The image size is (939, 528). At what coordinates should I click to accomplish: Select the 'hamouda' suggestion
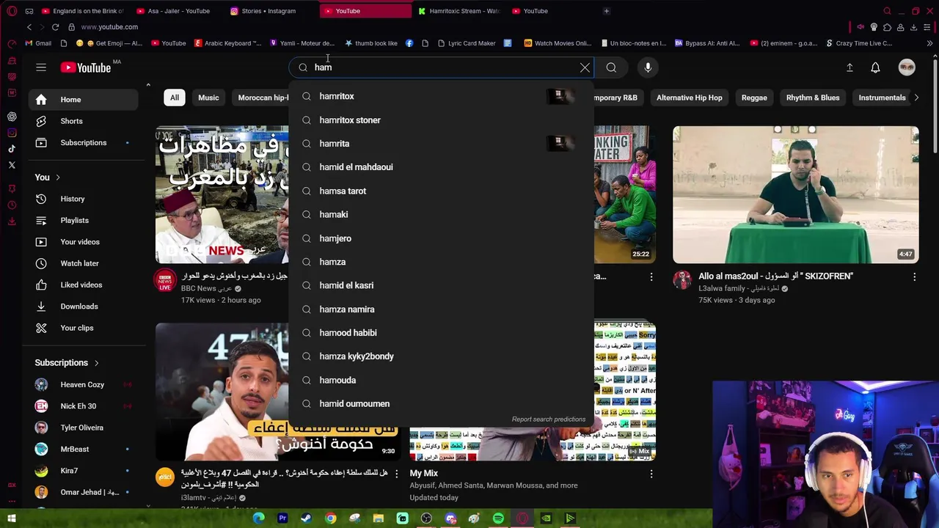(x=441, y=380)
